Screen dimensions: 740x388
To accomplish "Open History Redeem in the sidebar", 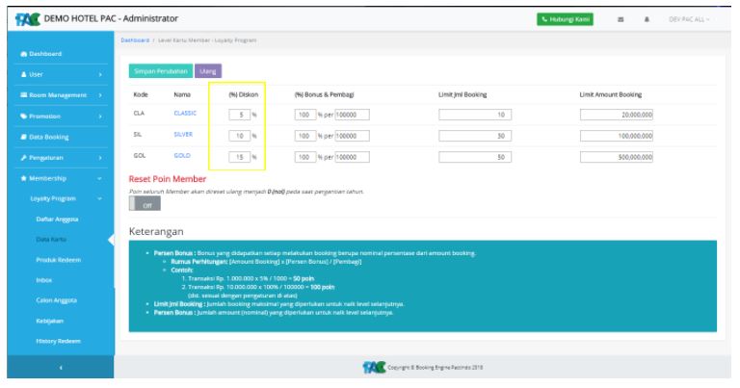I will coord(58,341).
